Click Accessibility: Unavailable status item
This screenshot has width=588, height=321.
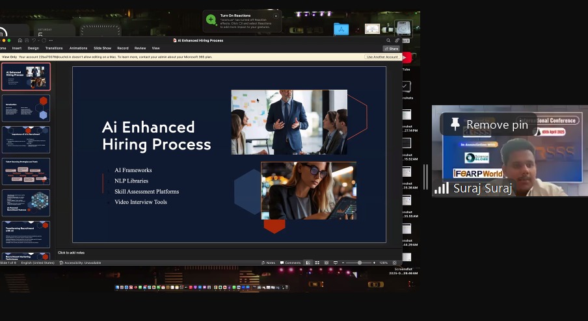pyautogui.click(x=80, y=263)
